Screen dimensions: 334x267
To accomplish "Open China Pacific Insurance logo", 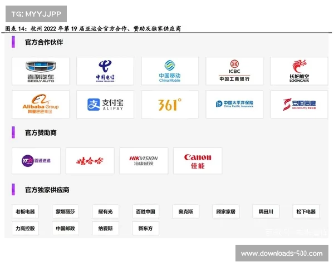I will pos(234,105).
